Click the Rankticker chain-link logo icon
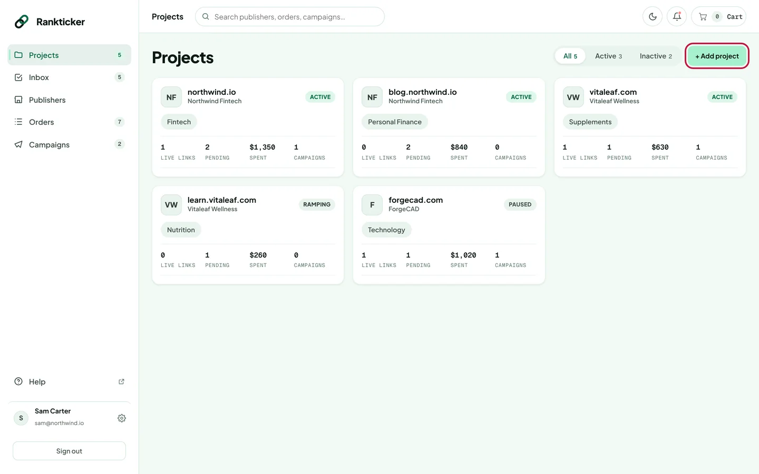The height and width of the screenshot is (474, 759). click(x=22, y=22)
